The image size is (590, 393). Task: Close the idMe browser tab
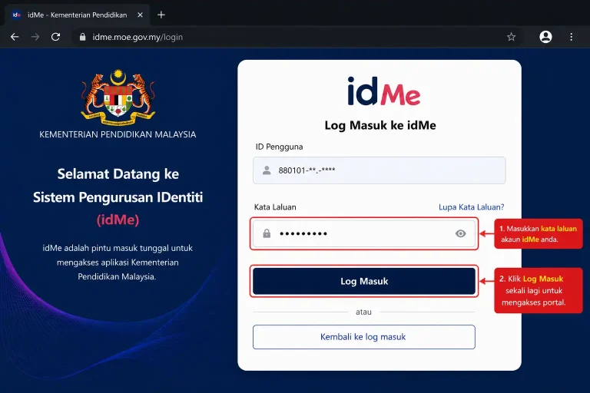(x=140, y=15)
